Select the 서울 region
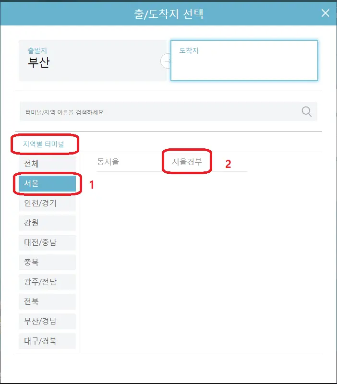Screen dimensions: 337x384 [x=47, y=183]
